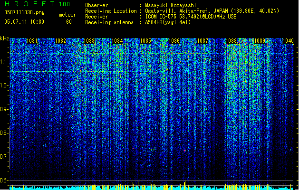
Task: Click the 0.6 kHz axis tick label
Action: 4,180
